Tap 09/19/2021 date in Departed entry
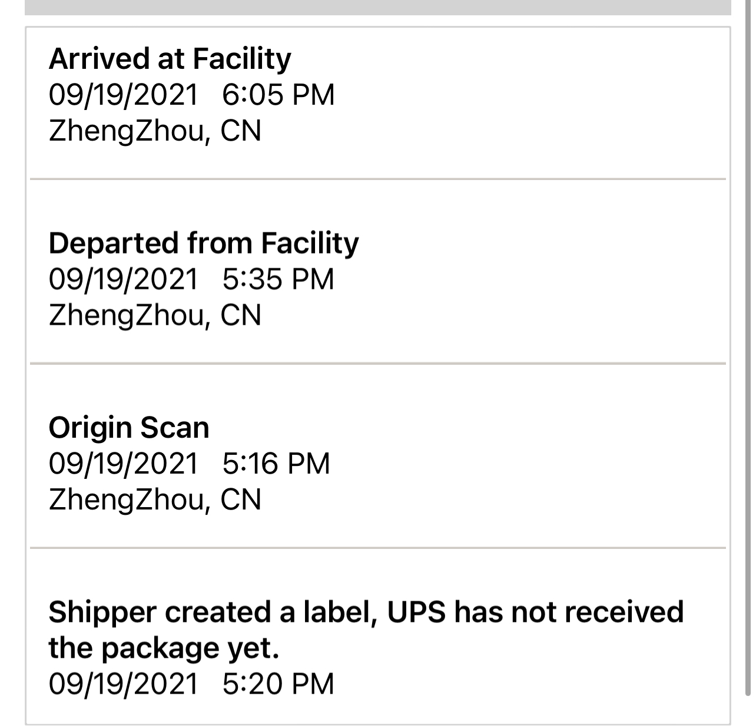The height and width of the screenshot is (726, 756). [x=124, y=279]
